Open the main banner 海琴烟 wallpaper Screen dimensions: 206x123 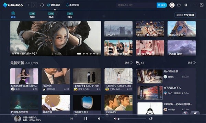click(x=56, y=38)
